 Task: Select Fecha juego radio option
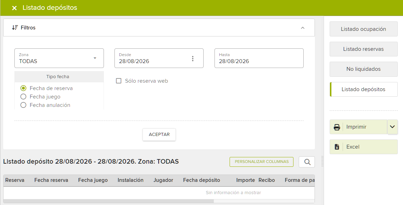24,97
